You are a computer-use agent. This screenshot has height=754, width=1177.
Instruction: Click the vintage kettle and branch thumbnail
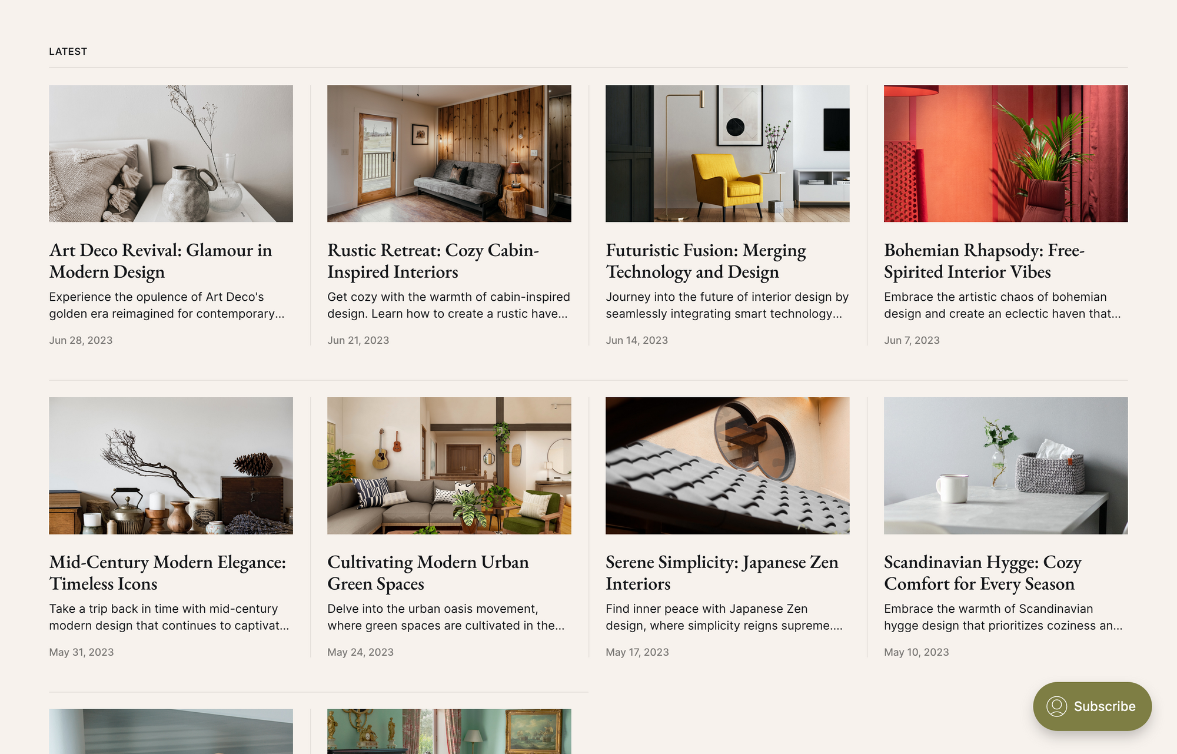pos(171,466)
